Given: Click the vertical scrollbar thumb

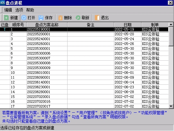Looking at the screenshot, I should click(171, 36).
